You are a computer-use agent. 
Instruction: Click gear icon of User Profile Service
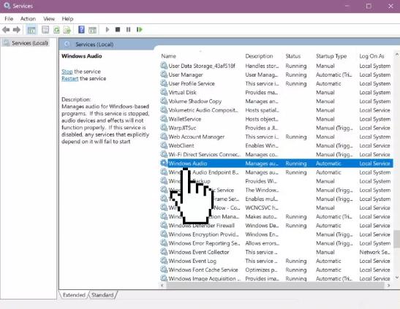(x=164, y=83)
